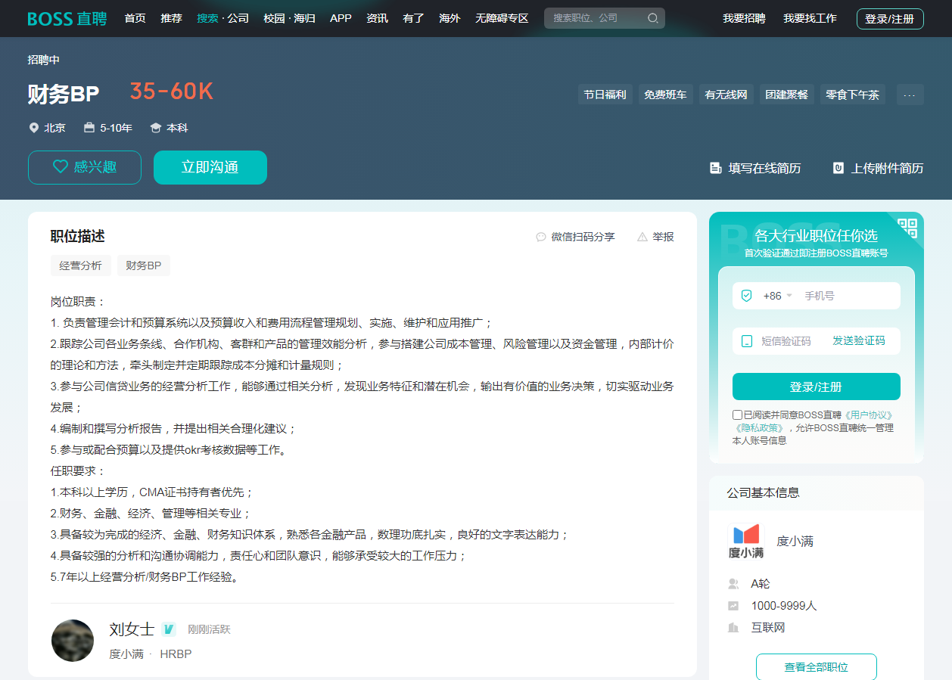This screenshot has width=952, height=680.
Task: Click the heart icon on 感兴趣
Action: (x=61, y=167)
